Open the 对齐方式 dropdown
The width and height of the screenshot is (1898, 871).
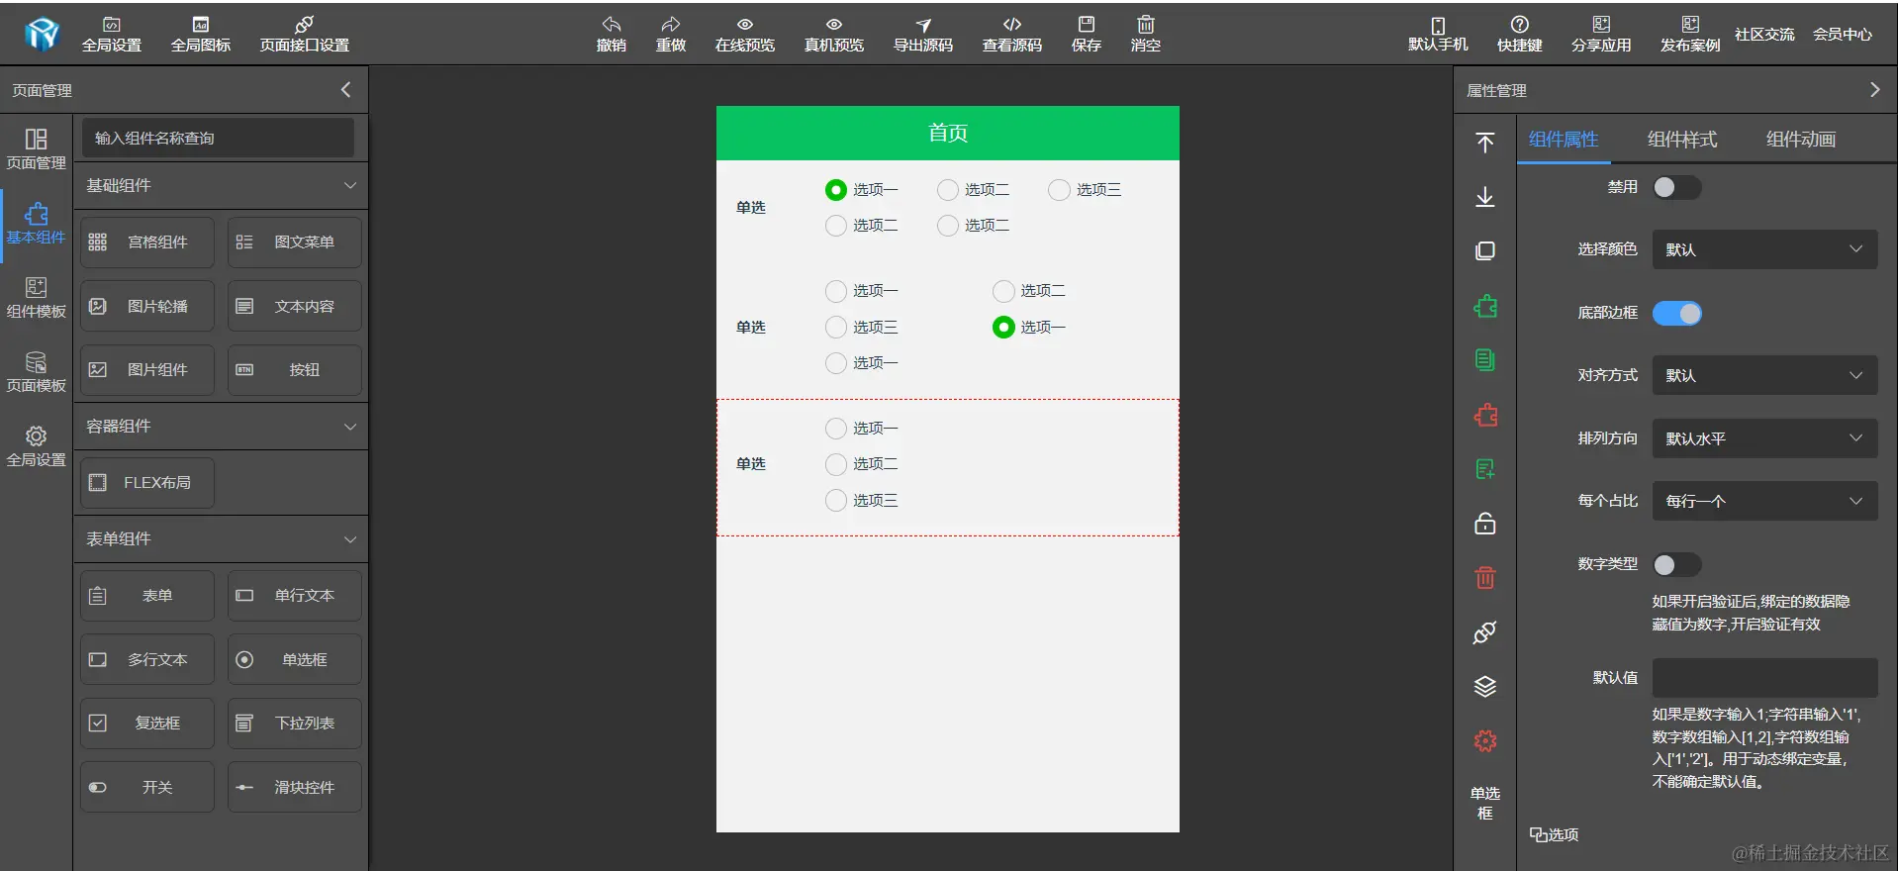(x=1764, y=375)
